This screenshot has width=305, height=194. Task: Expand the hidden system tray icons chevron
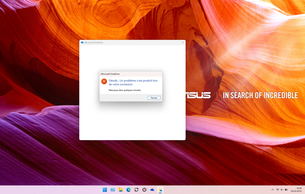pyautogui.click(x=272, y=190)
